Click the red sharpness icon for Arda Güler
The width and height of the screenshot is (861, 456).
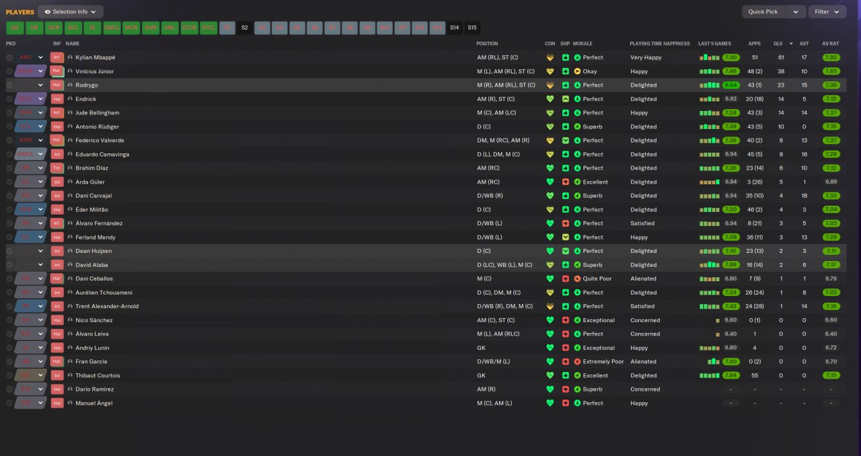click(x=566, y=182)
